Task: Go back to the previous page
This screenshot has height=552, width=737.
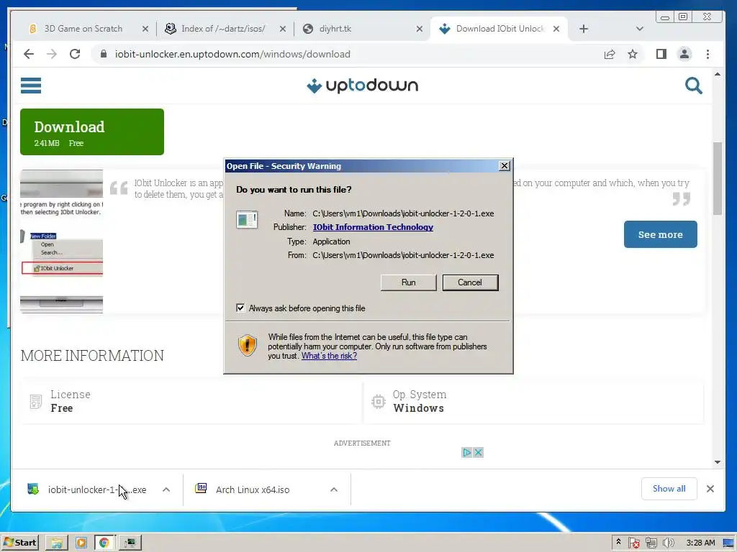Action: click(29, 54)
